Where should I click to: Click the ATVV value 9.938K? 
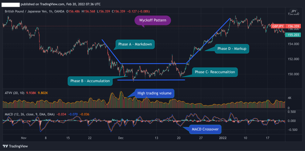coord(31,93)
